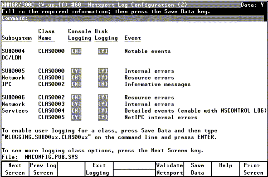Click the Next Screen function key
This screenshot has width=268, height=177.
point(15,169)
